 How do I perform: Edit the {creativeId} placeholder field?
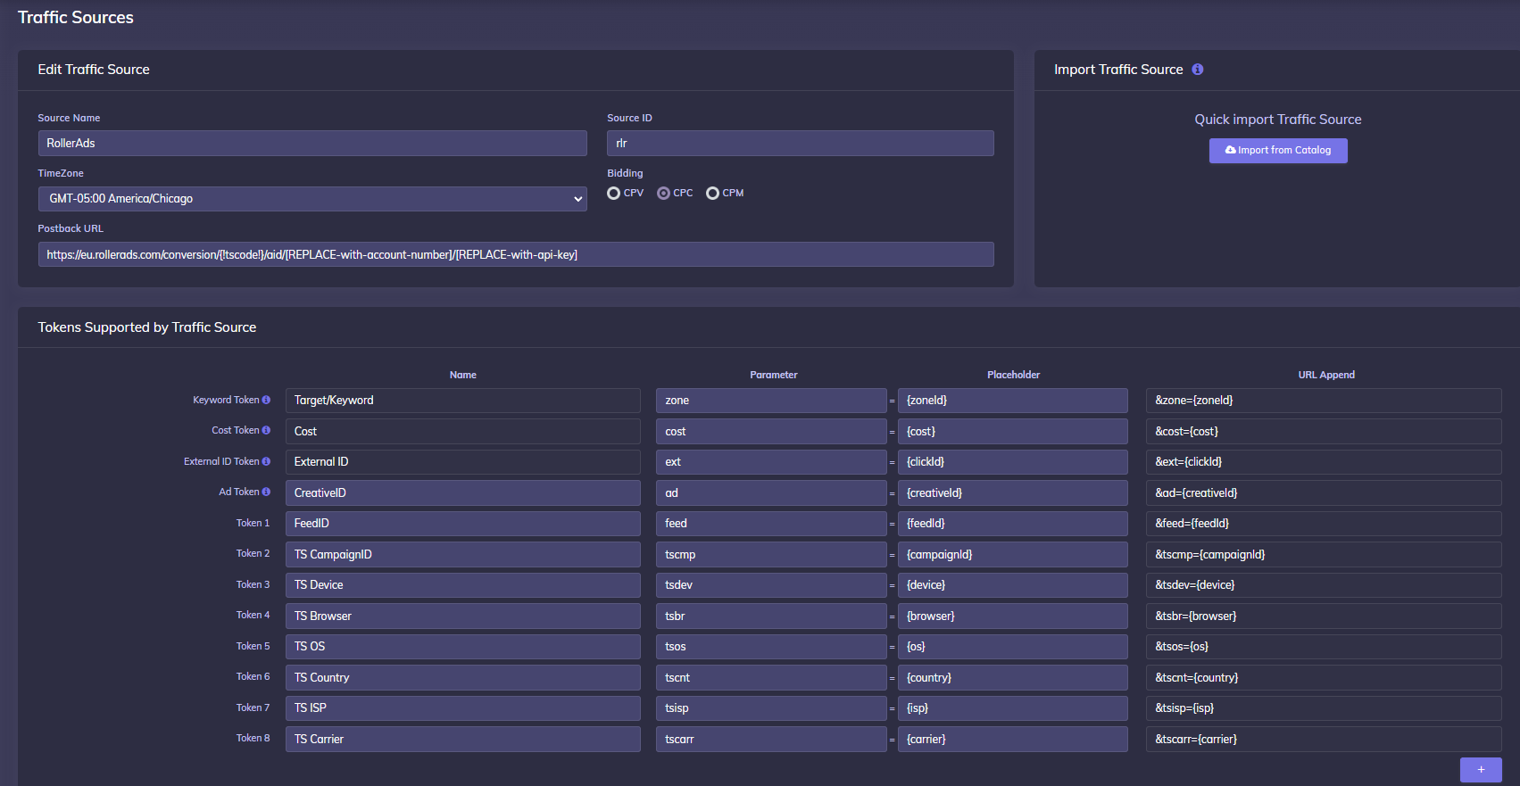click(1013, 493)
